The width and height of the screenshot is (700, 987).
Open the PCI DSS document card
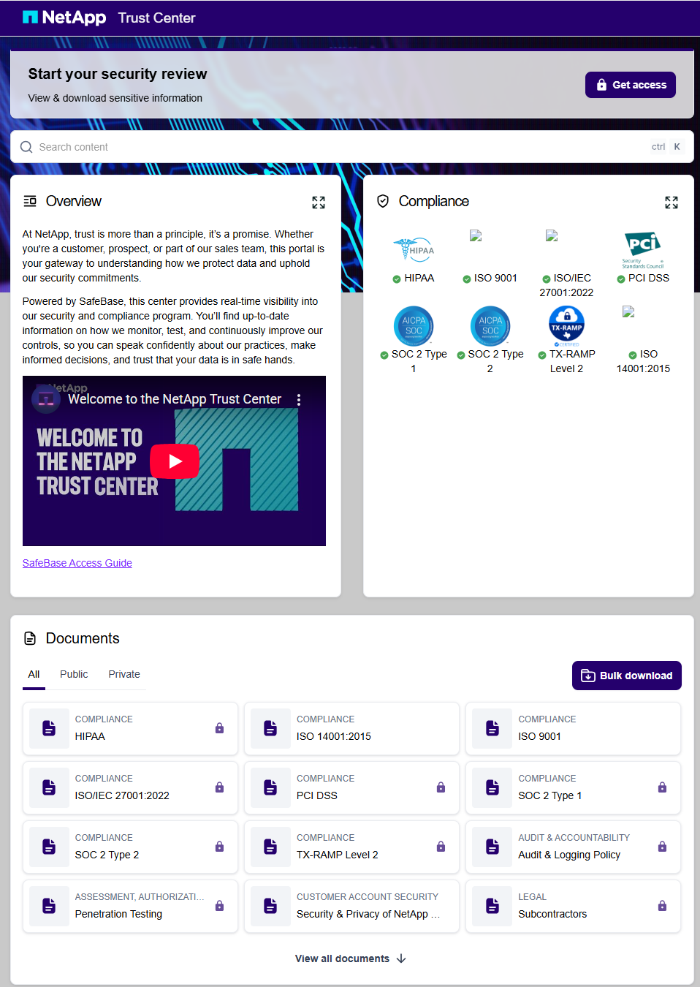tap(351, 787)
